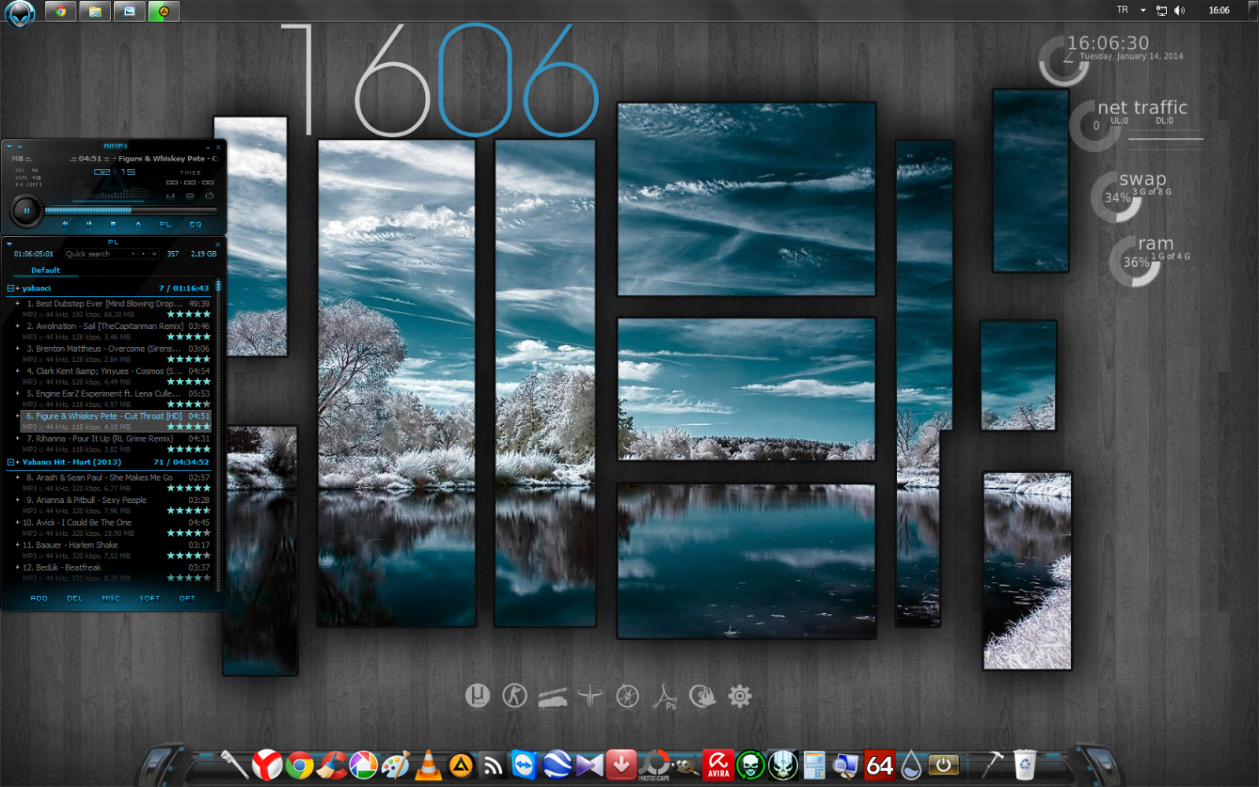Open the SORT menu in playlist footer

click(x=150, y=598)
